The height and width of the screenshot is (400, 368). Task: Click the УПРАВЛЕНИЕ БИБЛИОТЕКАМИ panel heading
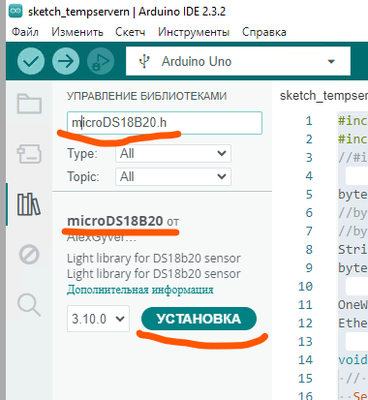point(147,96)
